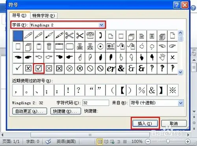Click the 插入 insert button
197x146 pixels.
[x=145, y=124]
